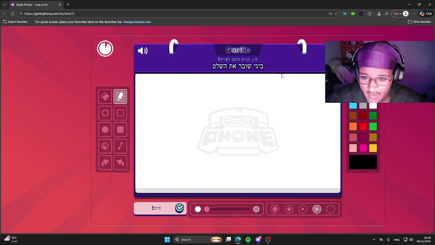Reload the page with refresh button

point(13,14)
